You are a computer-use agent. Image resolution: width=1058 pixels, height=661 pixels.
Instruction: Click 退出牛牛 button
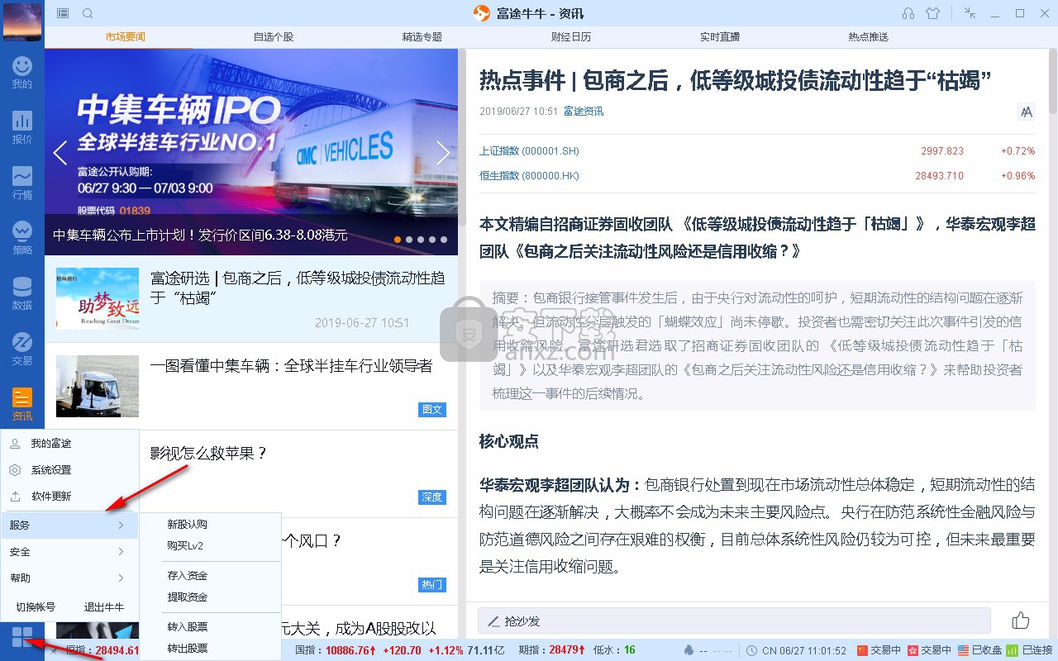104,607
